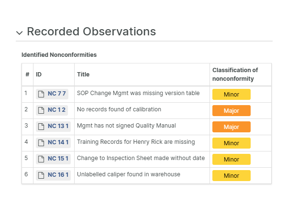This screenshot has height=215, width=287.
Task: Click the ID column header
Action: [x=39, y=75]
